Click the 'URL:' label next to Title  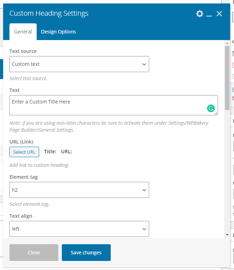pyautogui.click(x=67, y=152)
